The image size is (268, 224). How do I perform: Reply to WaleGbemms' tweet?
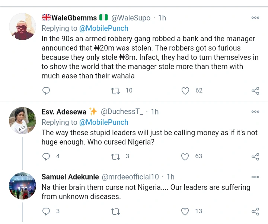point(46,91)
